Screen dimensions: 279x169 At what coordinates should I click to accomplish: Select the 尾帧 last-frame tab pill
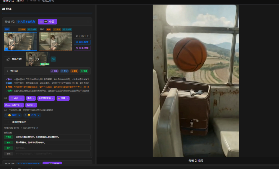tap(74, 71)
